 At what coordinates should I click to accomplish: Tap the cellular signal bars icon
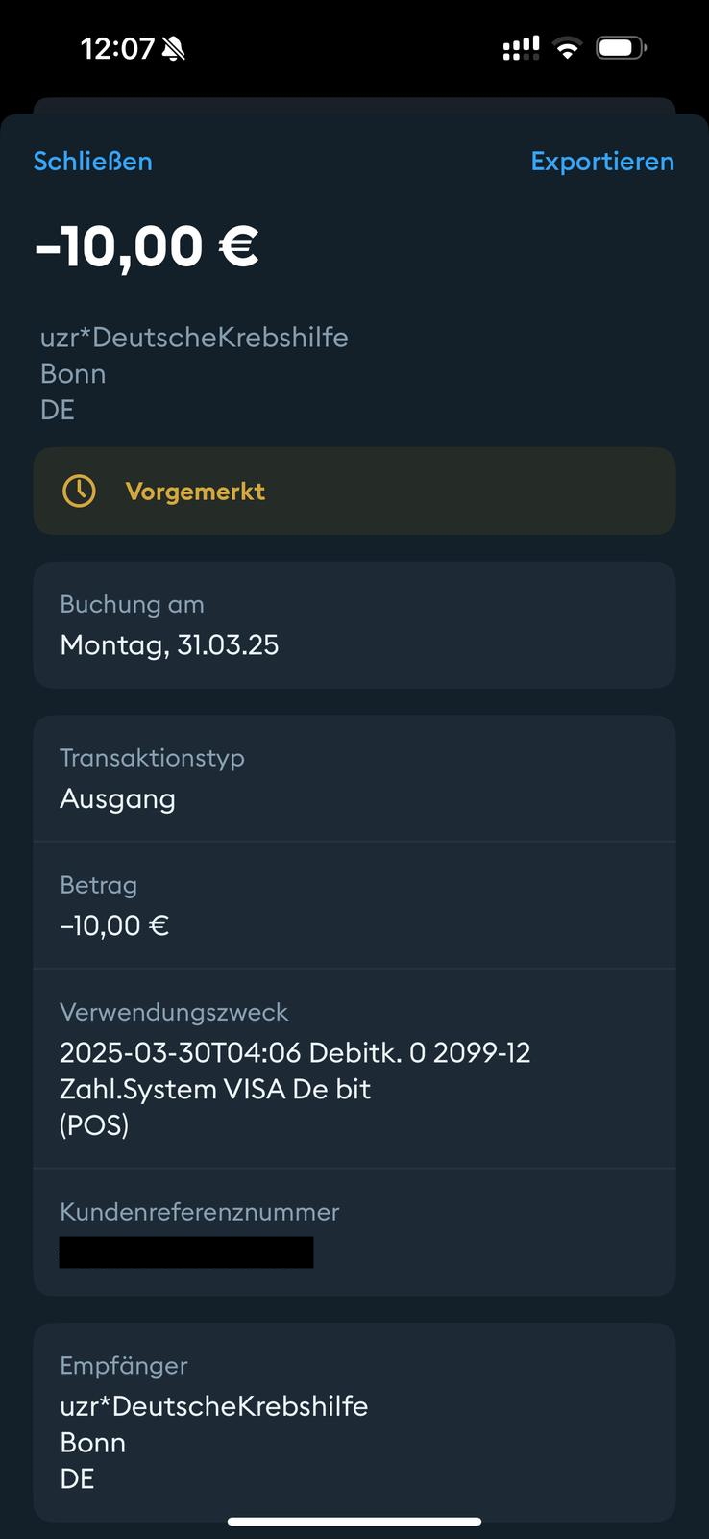(x=521, y=48)
